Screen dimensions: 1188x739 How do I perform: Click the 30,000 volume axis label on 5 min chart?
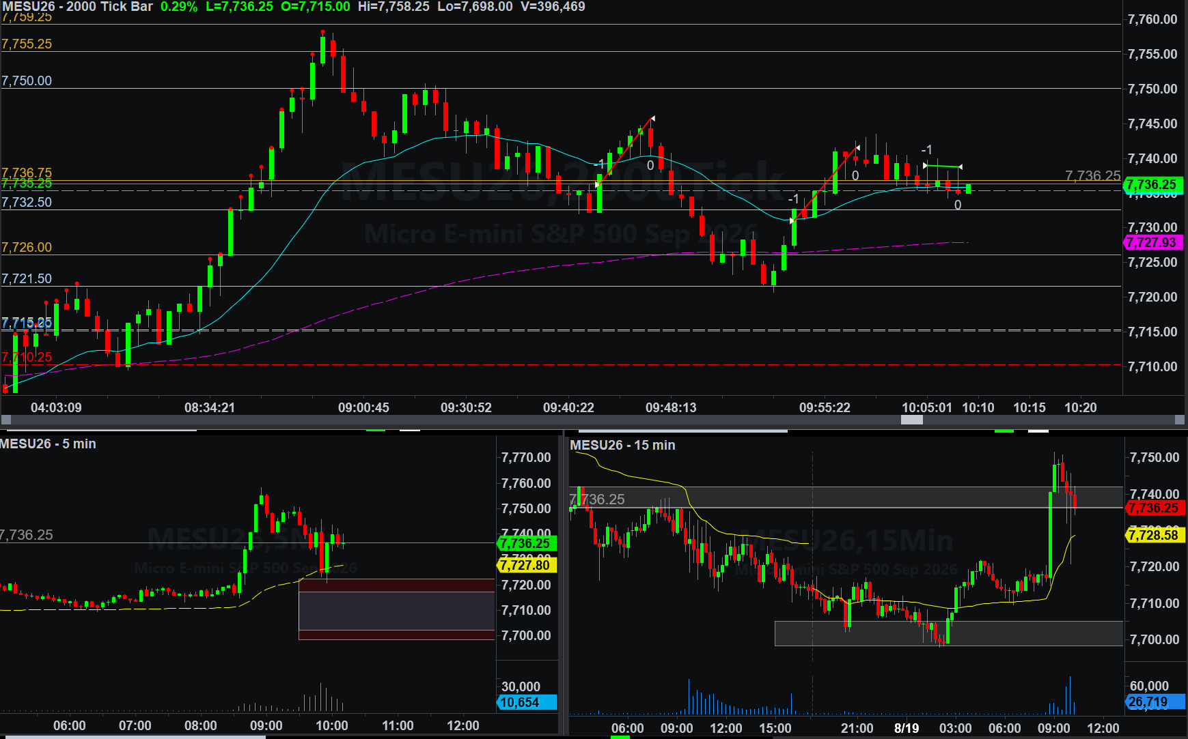pos(521,686)
